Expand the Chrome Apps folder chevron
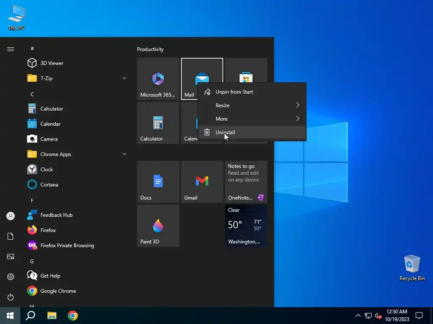Viewport: 433px width, 324px height. click(x=124, y=154)
